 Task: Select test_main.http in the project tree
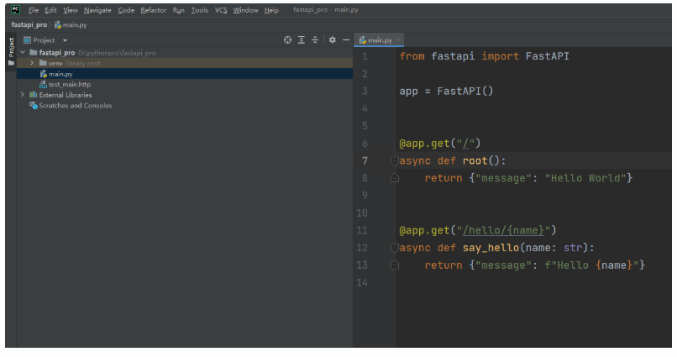click(185, 84)
